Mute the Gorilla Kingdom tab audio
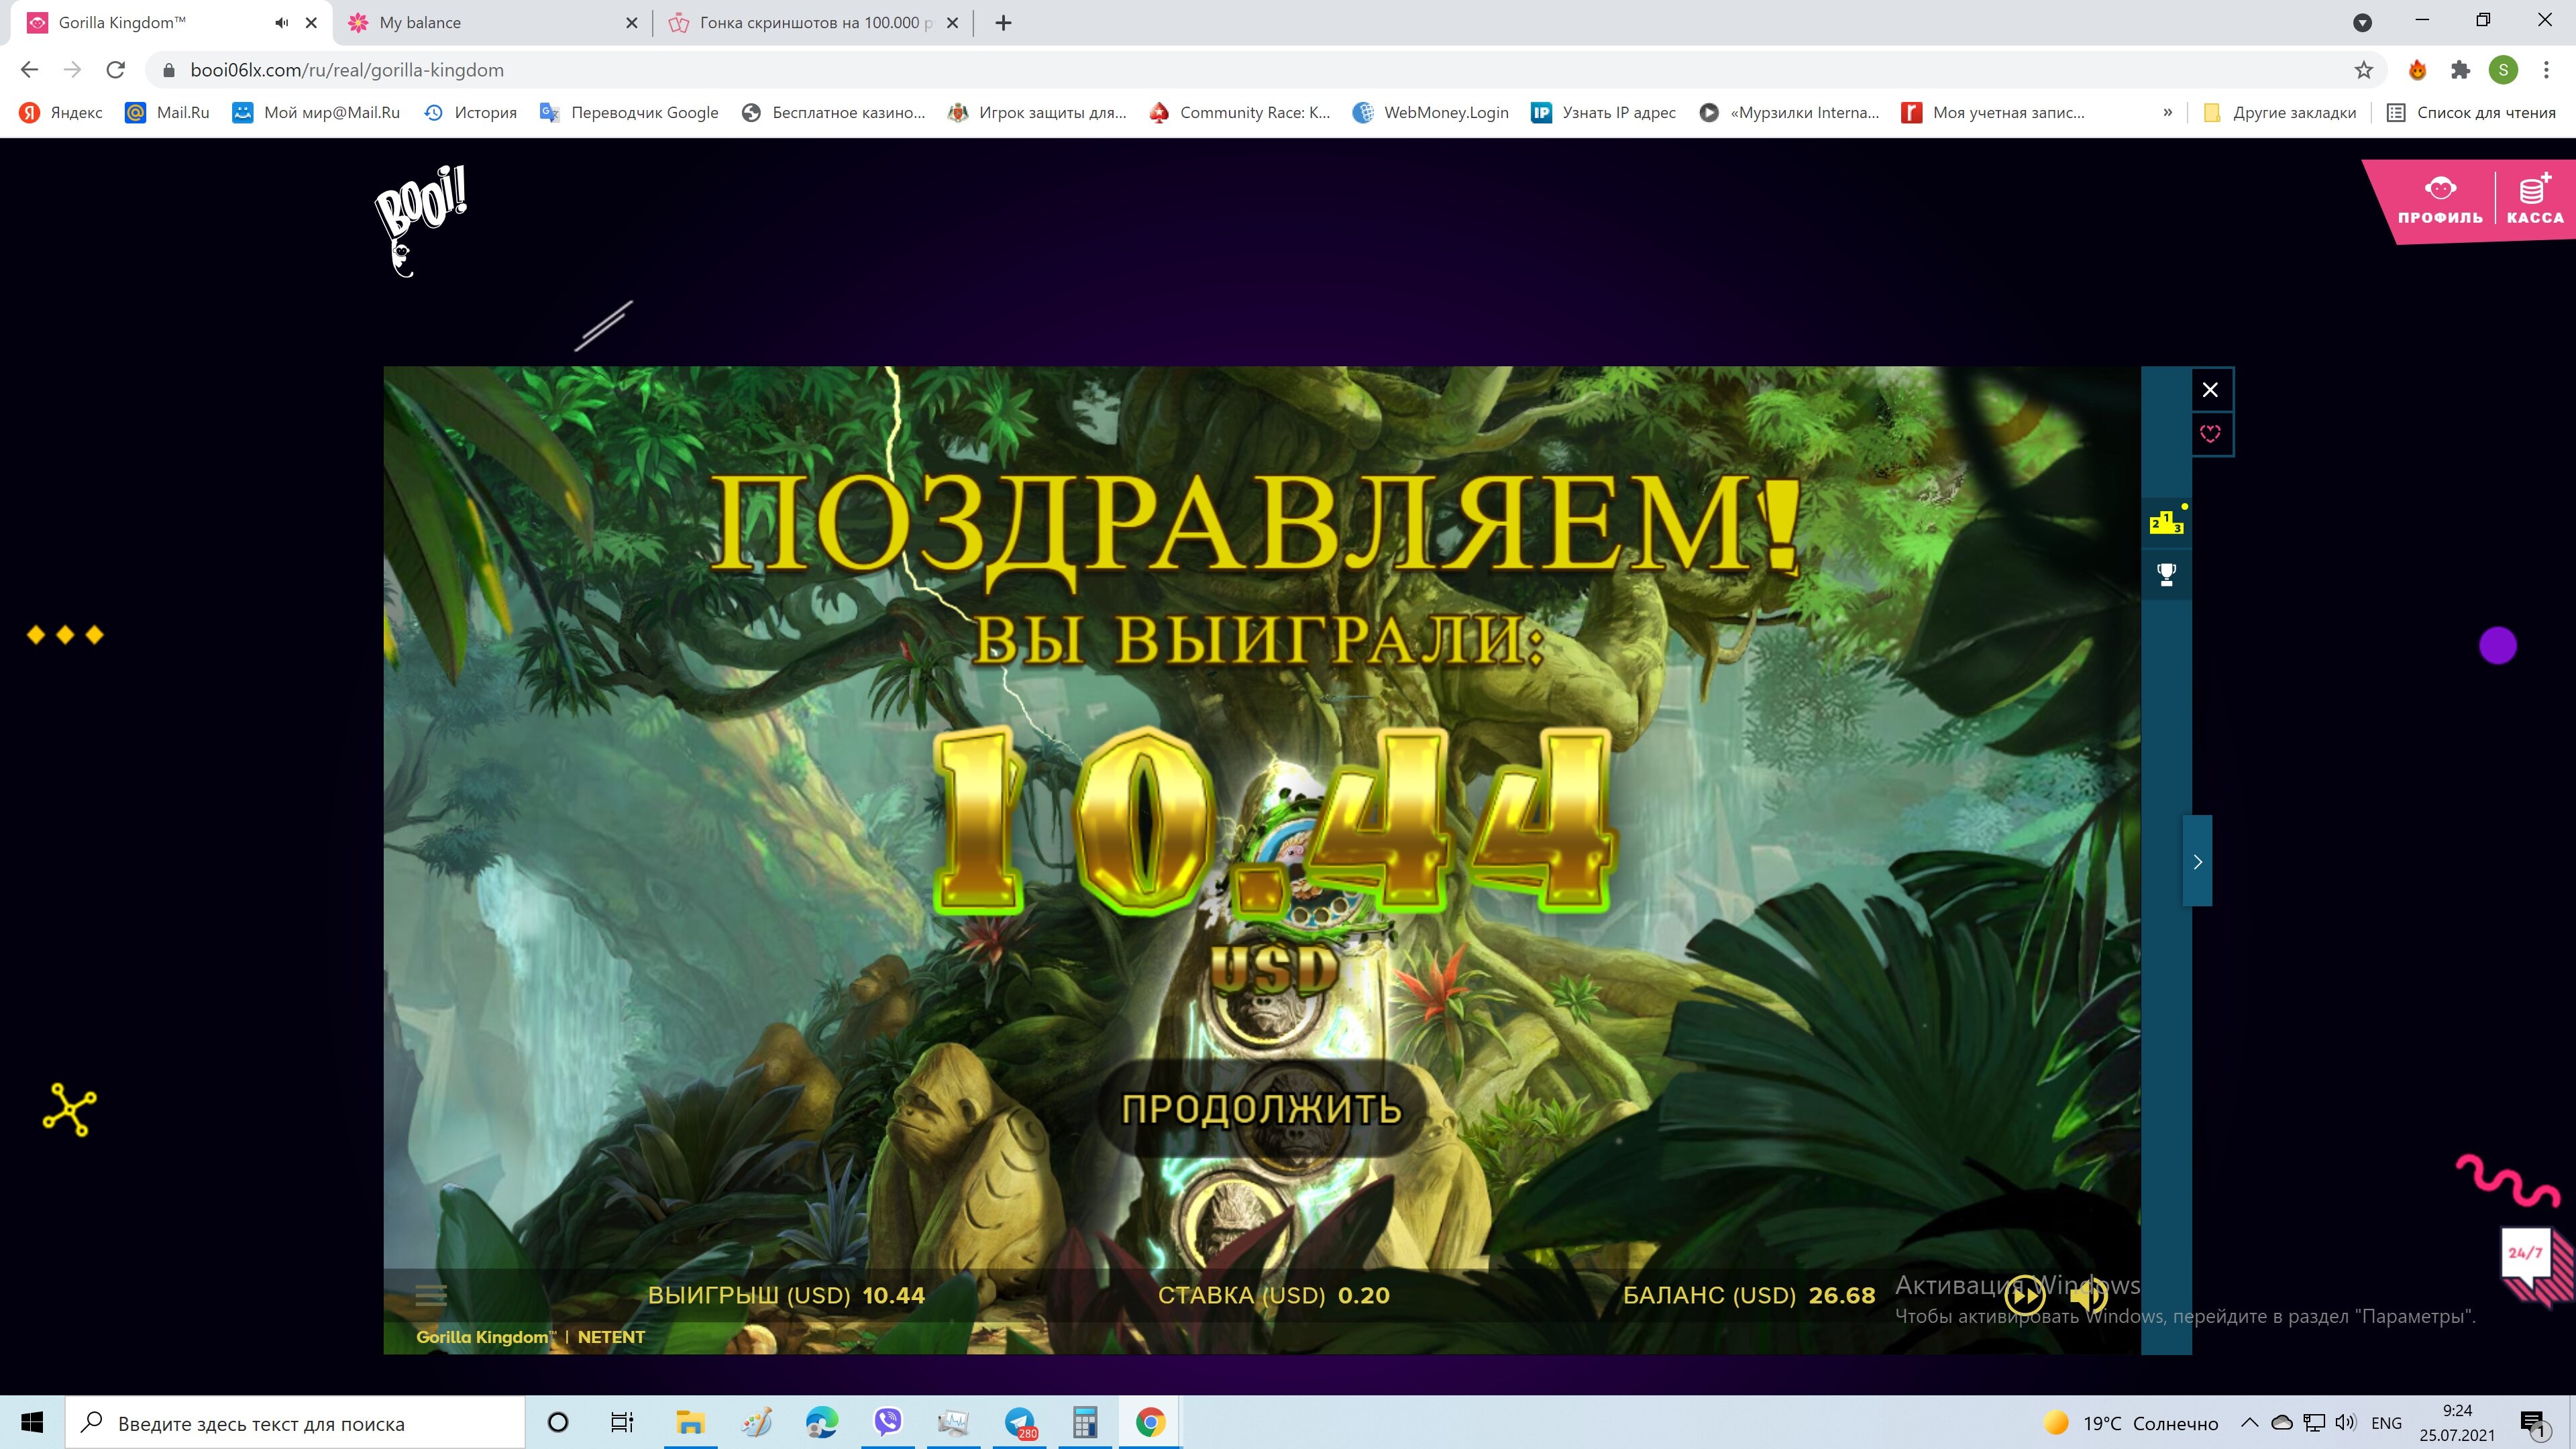Image resolution: width=2576 pixels, height=1449 pixels. point(282,22)
